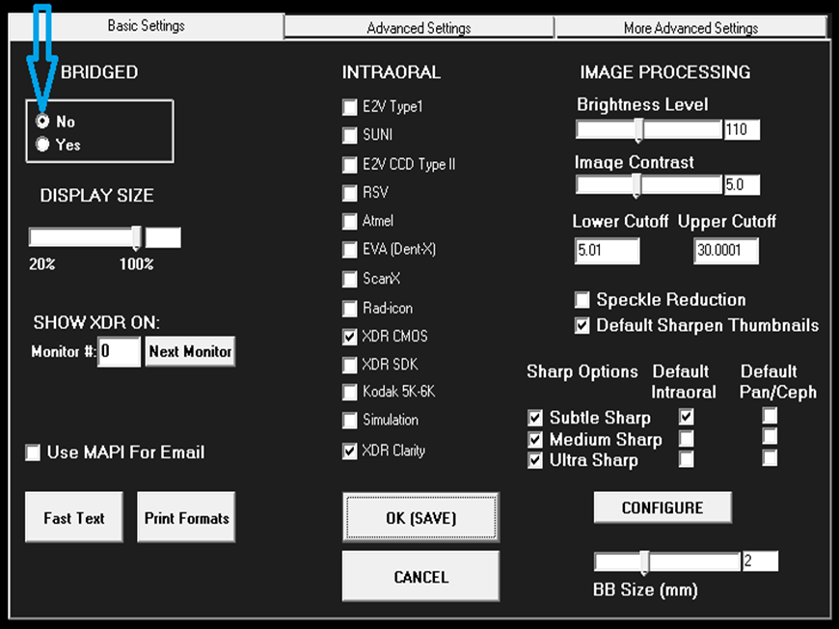This screenshot has width=839, height=629.
Task: Click the Brightness Level slider handle
Action: (638, 130)
